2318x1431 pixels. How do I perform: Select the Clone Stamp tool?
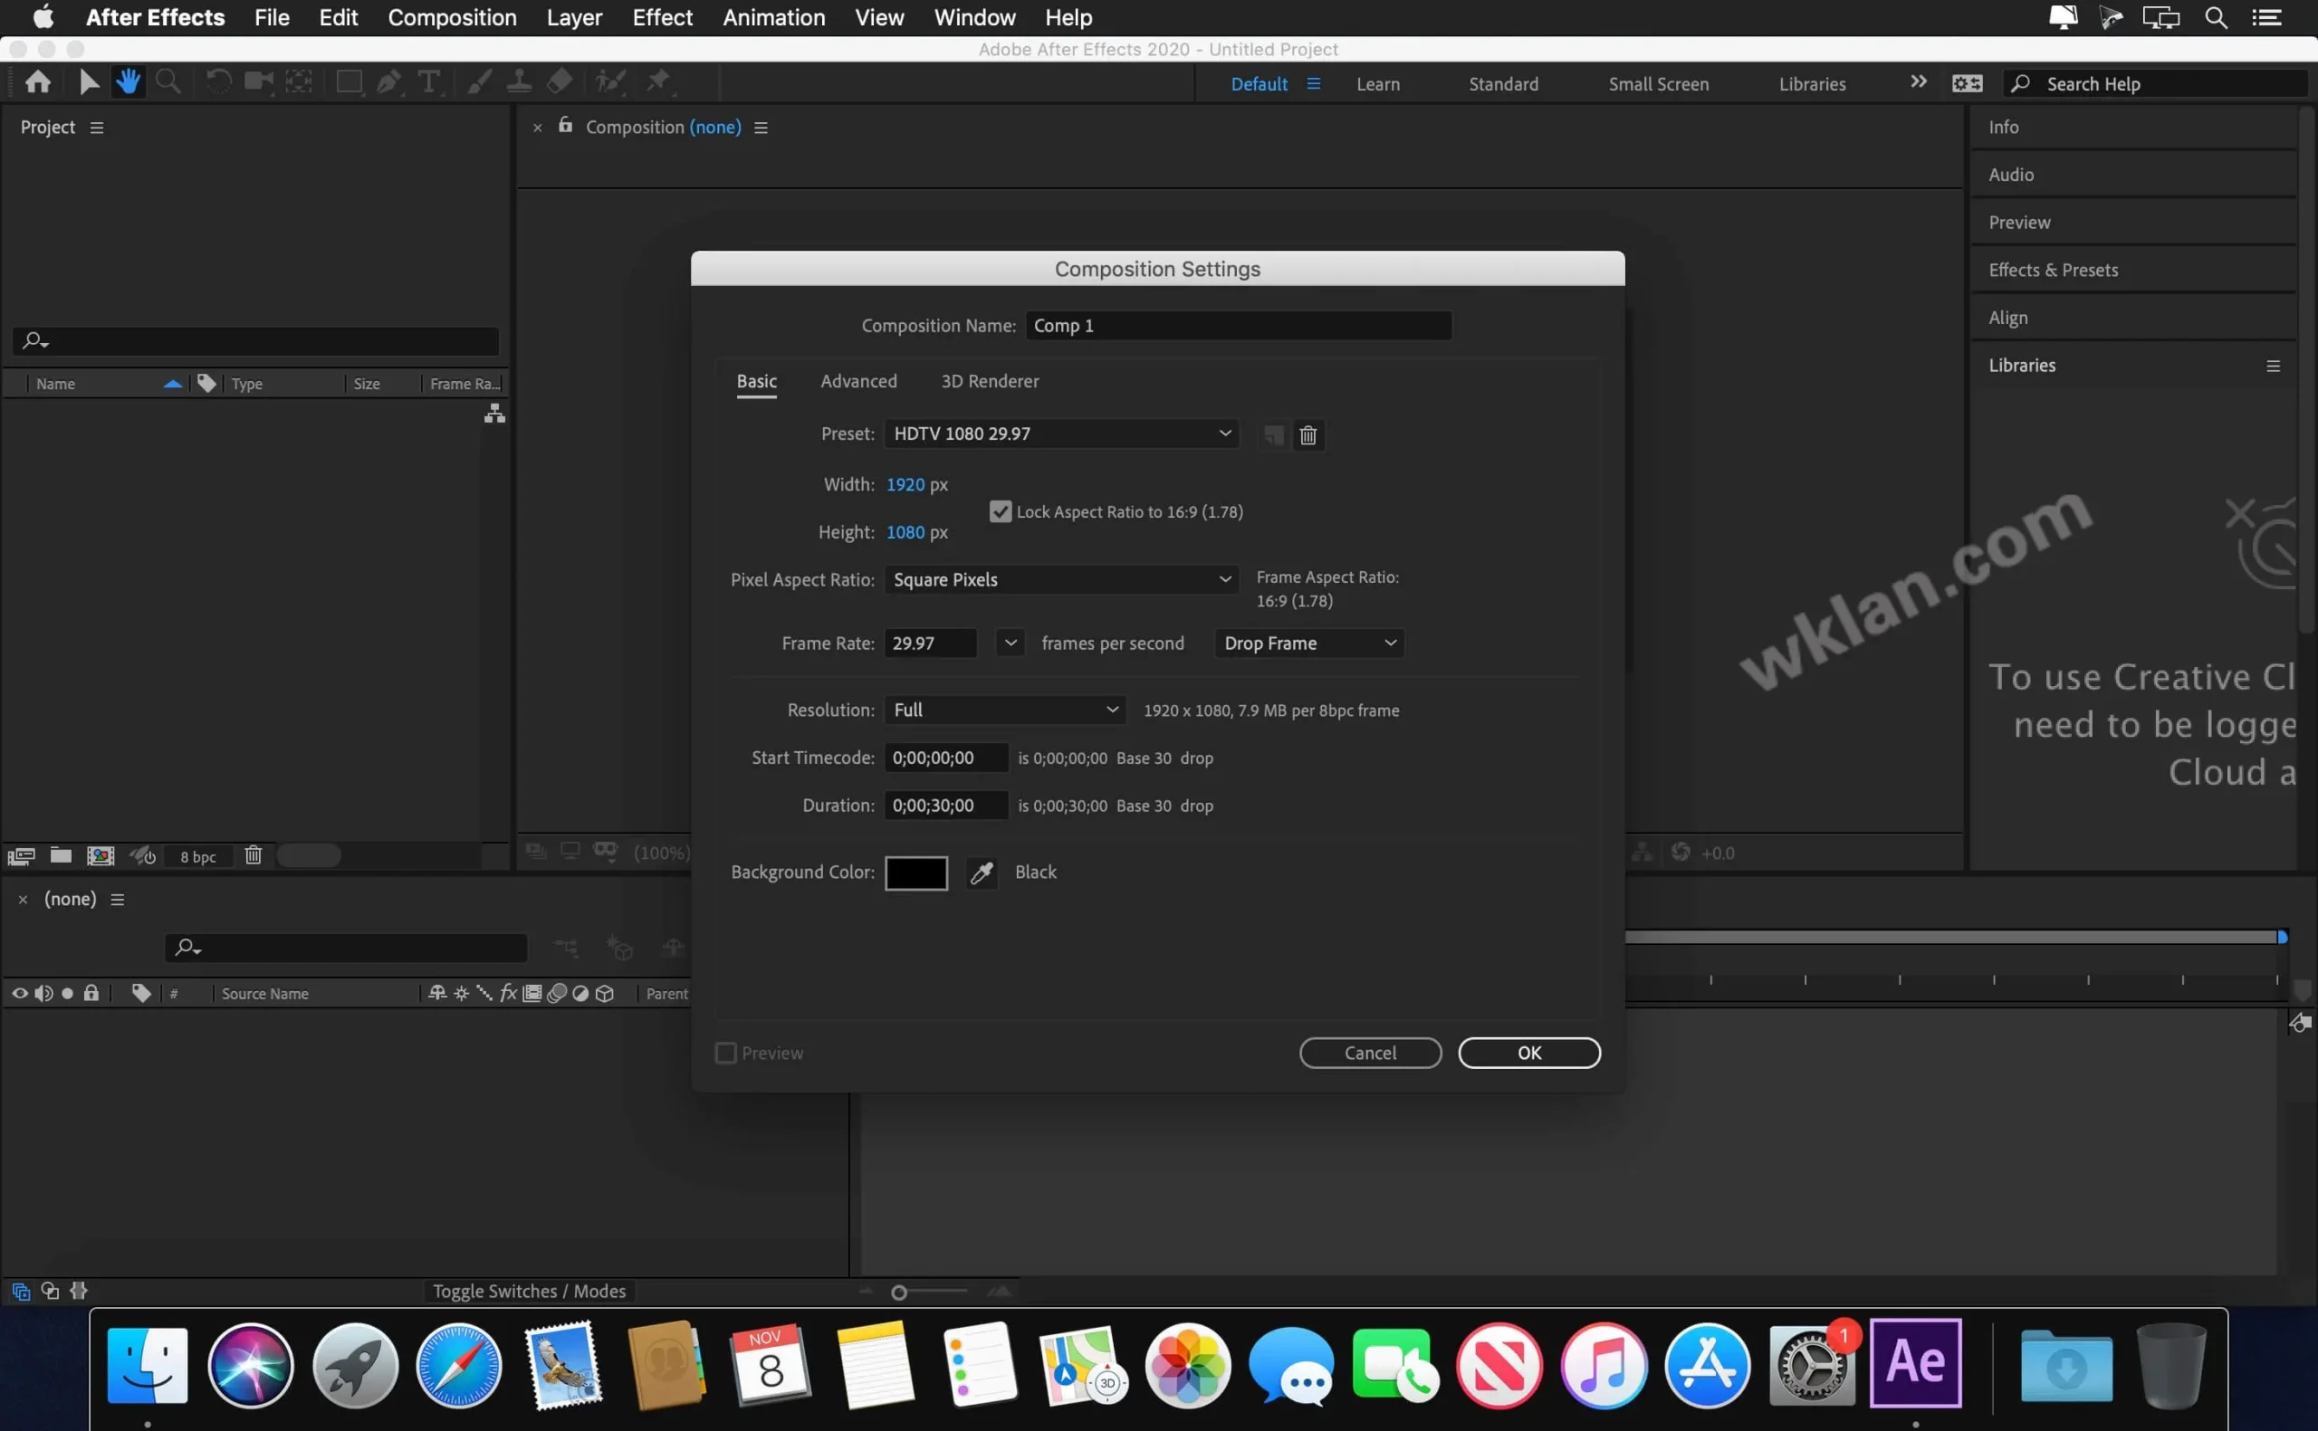click(519, 81)
